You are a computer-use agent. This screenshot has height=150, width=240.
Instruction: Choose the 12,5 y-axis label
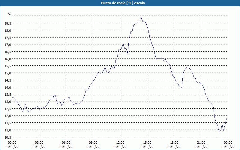(8, 109)
